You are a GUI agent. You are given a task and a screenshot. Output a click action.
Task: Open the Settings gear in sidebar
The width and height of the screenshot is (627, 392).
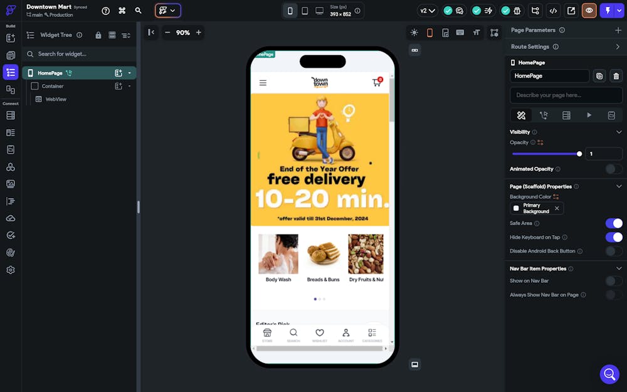11,270
